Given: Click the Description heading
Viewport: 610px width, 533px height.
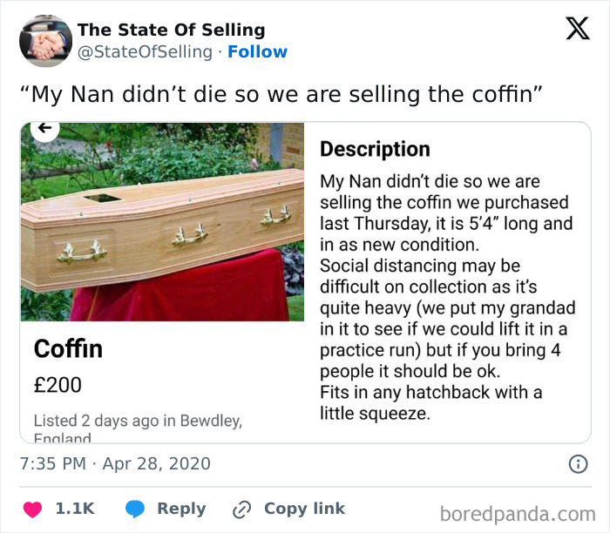Looking at the screenshot, I should point(375,149).
